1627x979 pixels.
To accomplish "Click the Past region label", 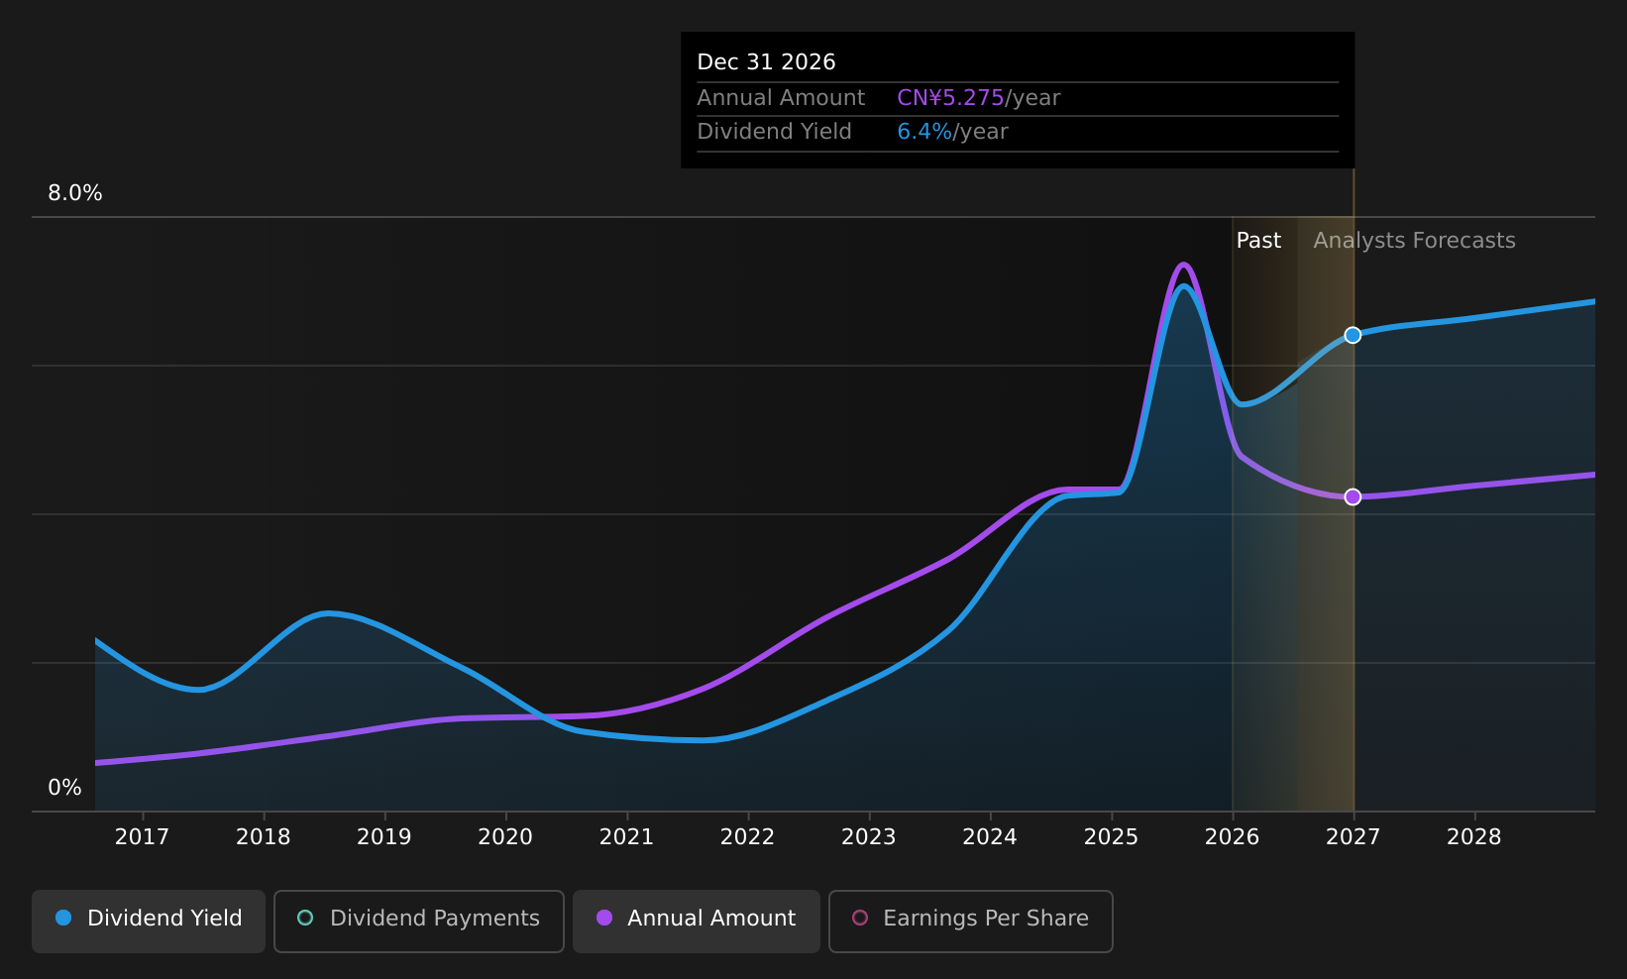I will 1258,241.
